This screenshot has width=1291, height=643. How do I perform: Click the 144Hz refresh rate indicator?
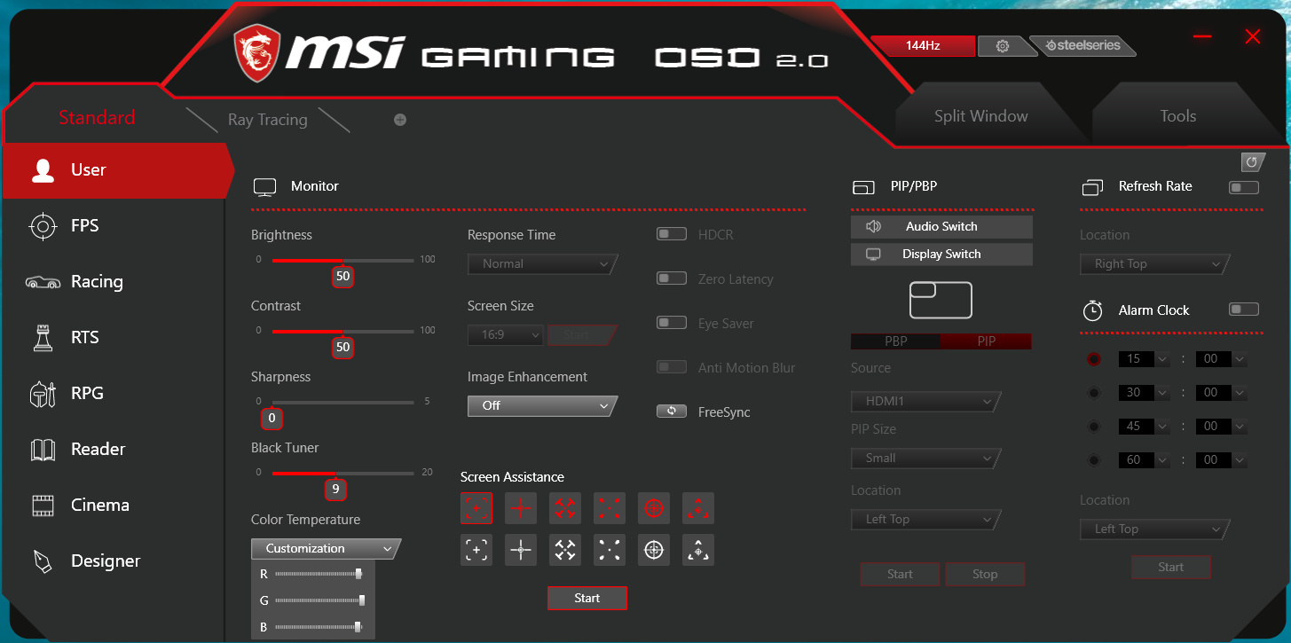pos(923,45)
